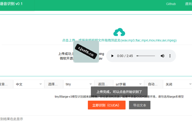This screenshot has width=192, height=122.
Task: Open the tiny model dropdown
Action: [79, 84]
